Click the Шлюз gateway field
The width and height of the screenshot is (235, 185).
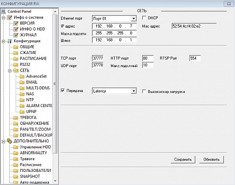[114, 40]
